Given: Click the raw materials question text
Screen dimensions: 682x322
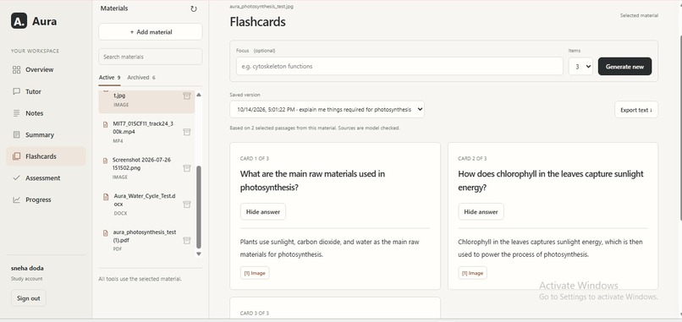Looking at the screenshot, I should [x=312, y=180].
